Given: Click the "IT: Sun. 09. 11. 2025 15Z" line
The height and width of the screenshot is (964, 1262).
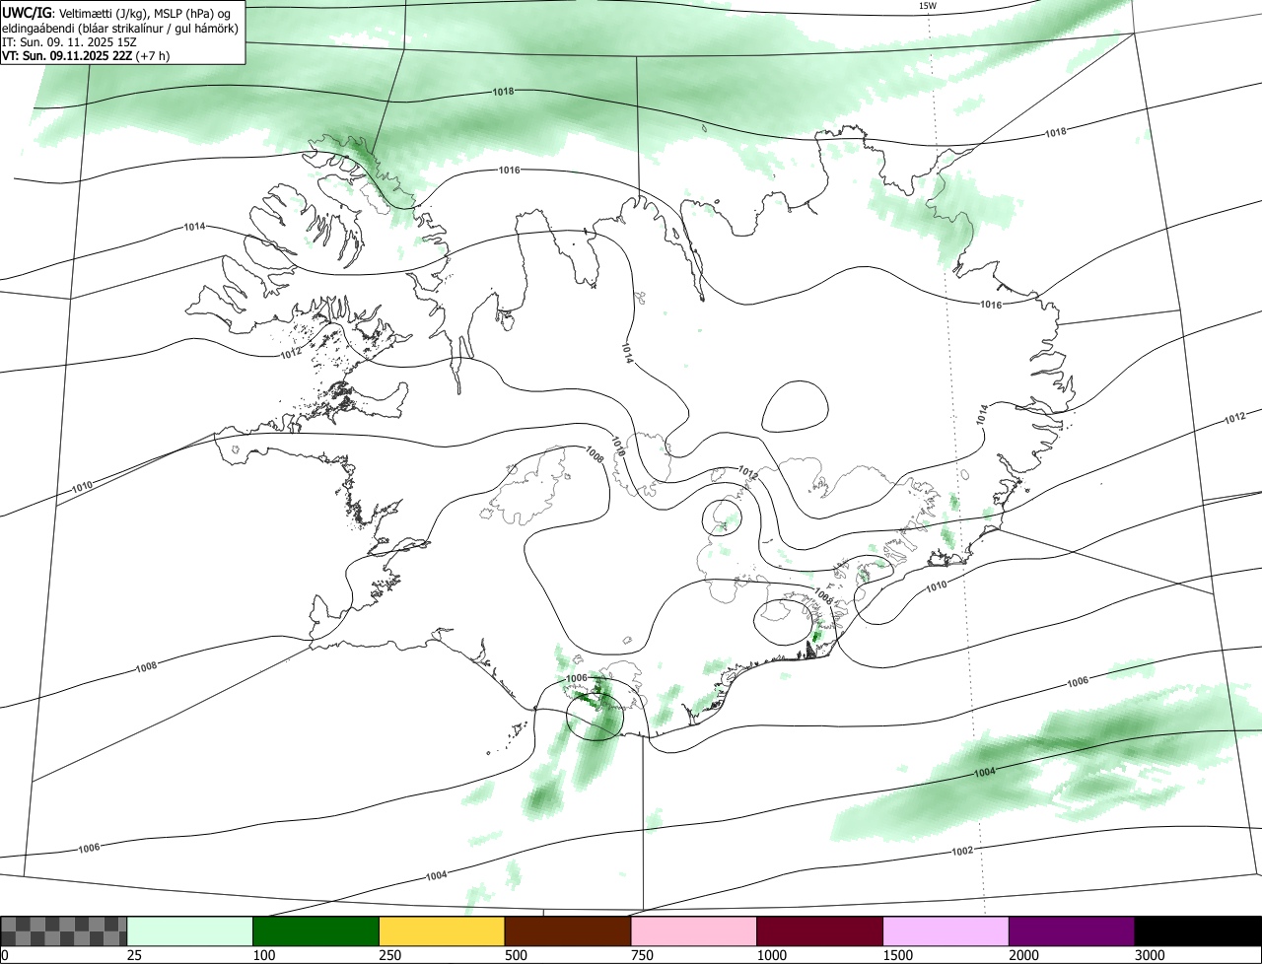Looking at the screenshot, I should 69,42.
